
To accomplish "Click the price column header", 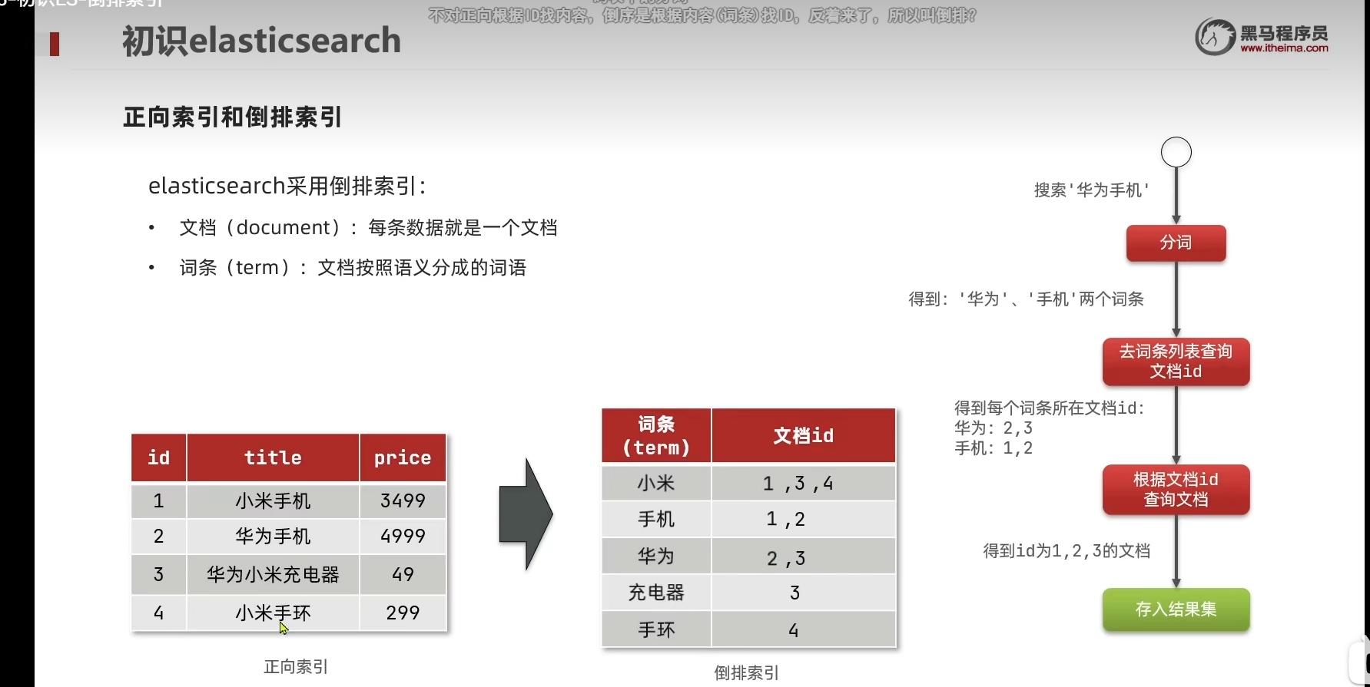I will point(403,458).
